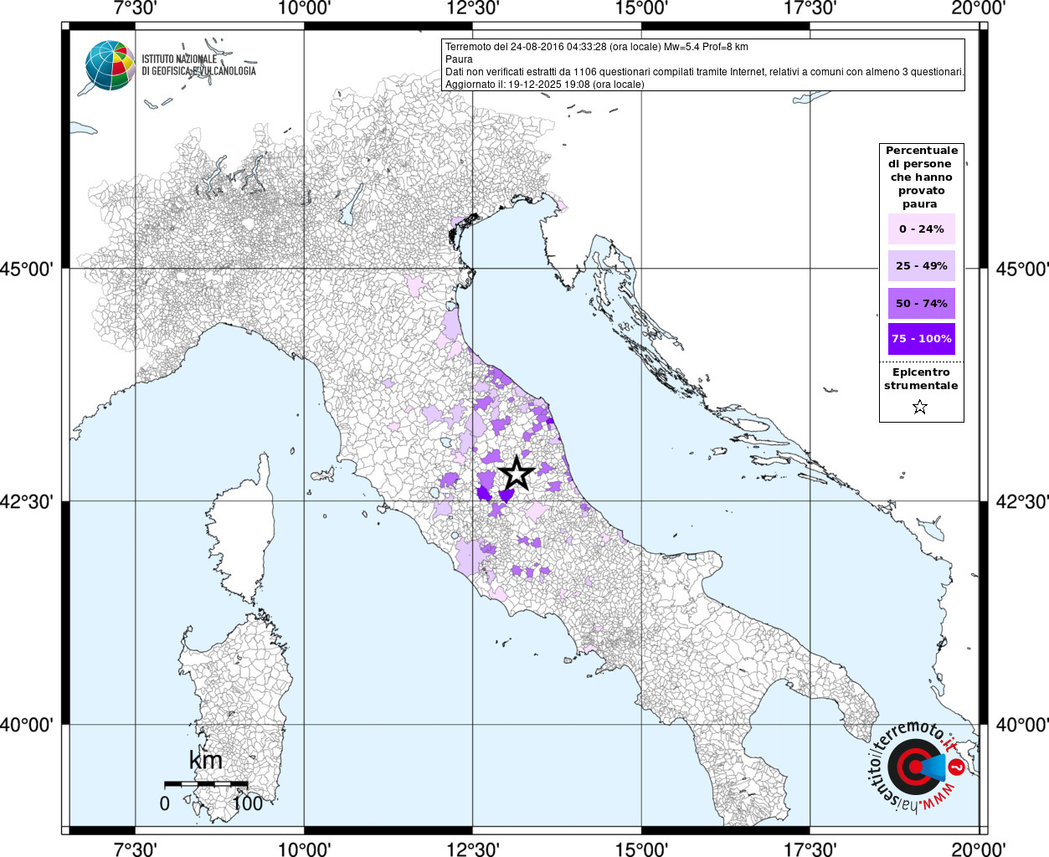Screen dimensions: 1049x857
Task: Click left axis label 40°00'
Action: click(27, 725)
